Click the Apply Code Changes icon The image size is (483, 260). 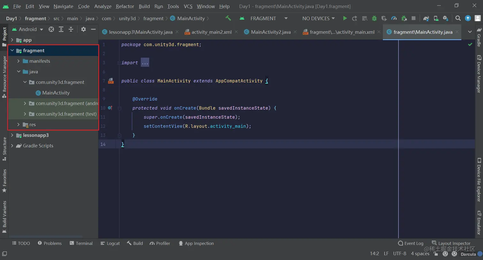point(364,19)
